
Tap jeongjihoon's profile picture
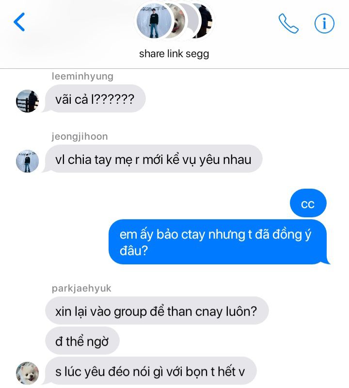click(x=27, y=161)
